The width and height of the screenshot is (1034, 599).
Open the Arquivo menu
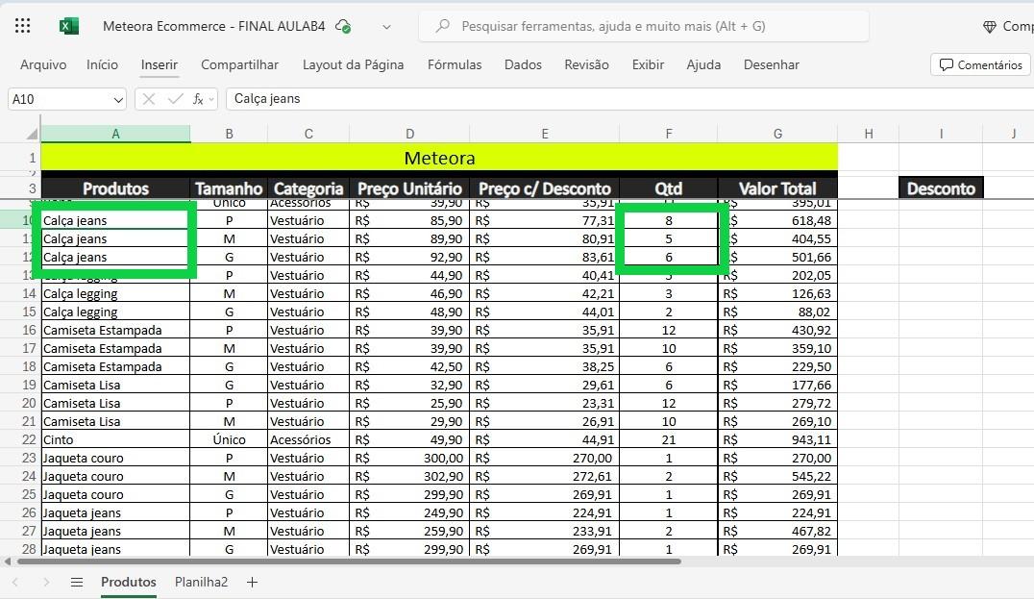[43, 64]
